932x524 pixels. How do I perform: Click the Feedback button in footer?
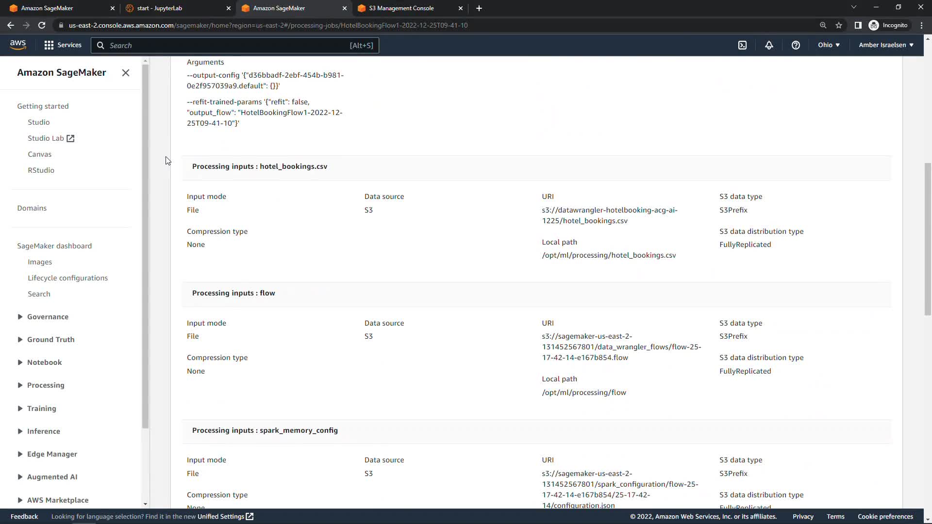pos(24,517)
